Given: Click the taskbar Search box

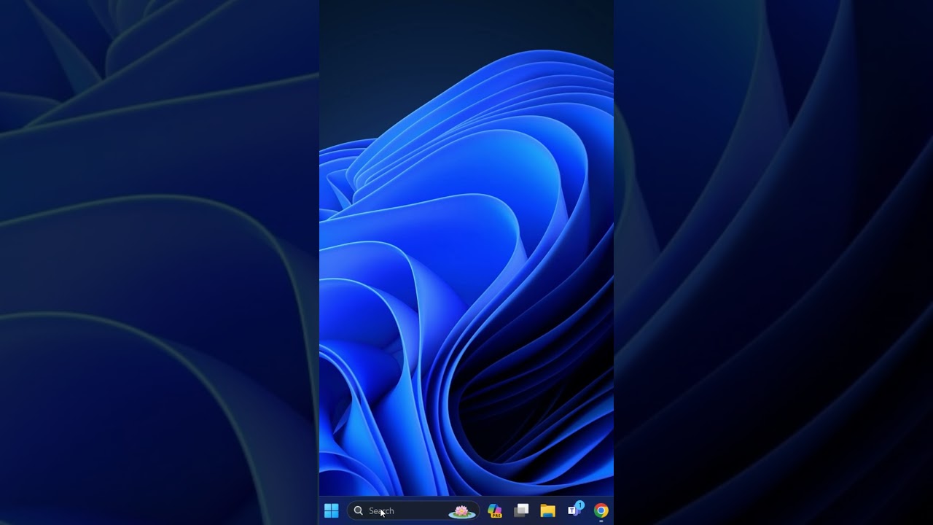Looking at the screenshot, I should tap(413, 510).
